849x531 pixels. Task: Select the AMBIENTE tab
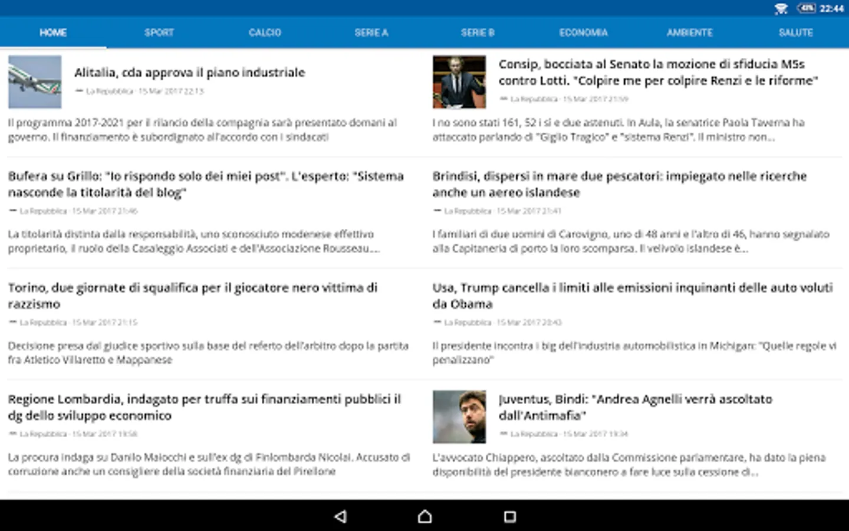(690, 32)
